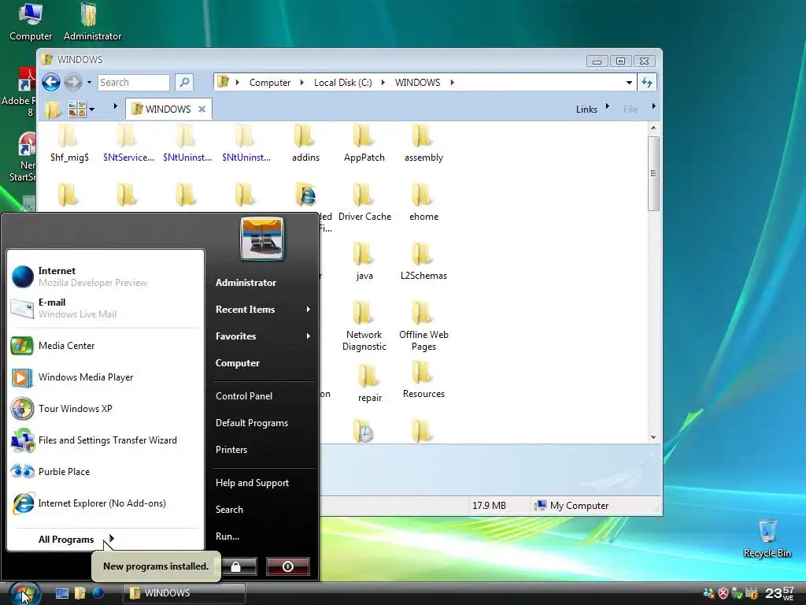Click the Search input field in Explorer
The width and height of the screenshot is (806, 605).
(x=133, y=82)
